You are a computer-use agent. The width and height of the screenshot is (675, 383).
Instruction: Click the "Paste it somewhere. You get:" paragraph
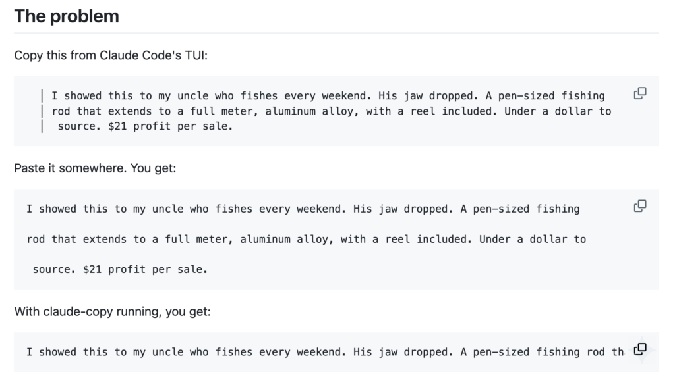point(95,168)
